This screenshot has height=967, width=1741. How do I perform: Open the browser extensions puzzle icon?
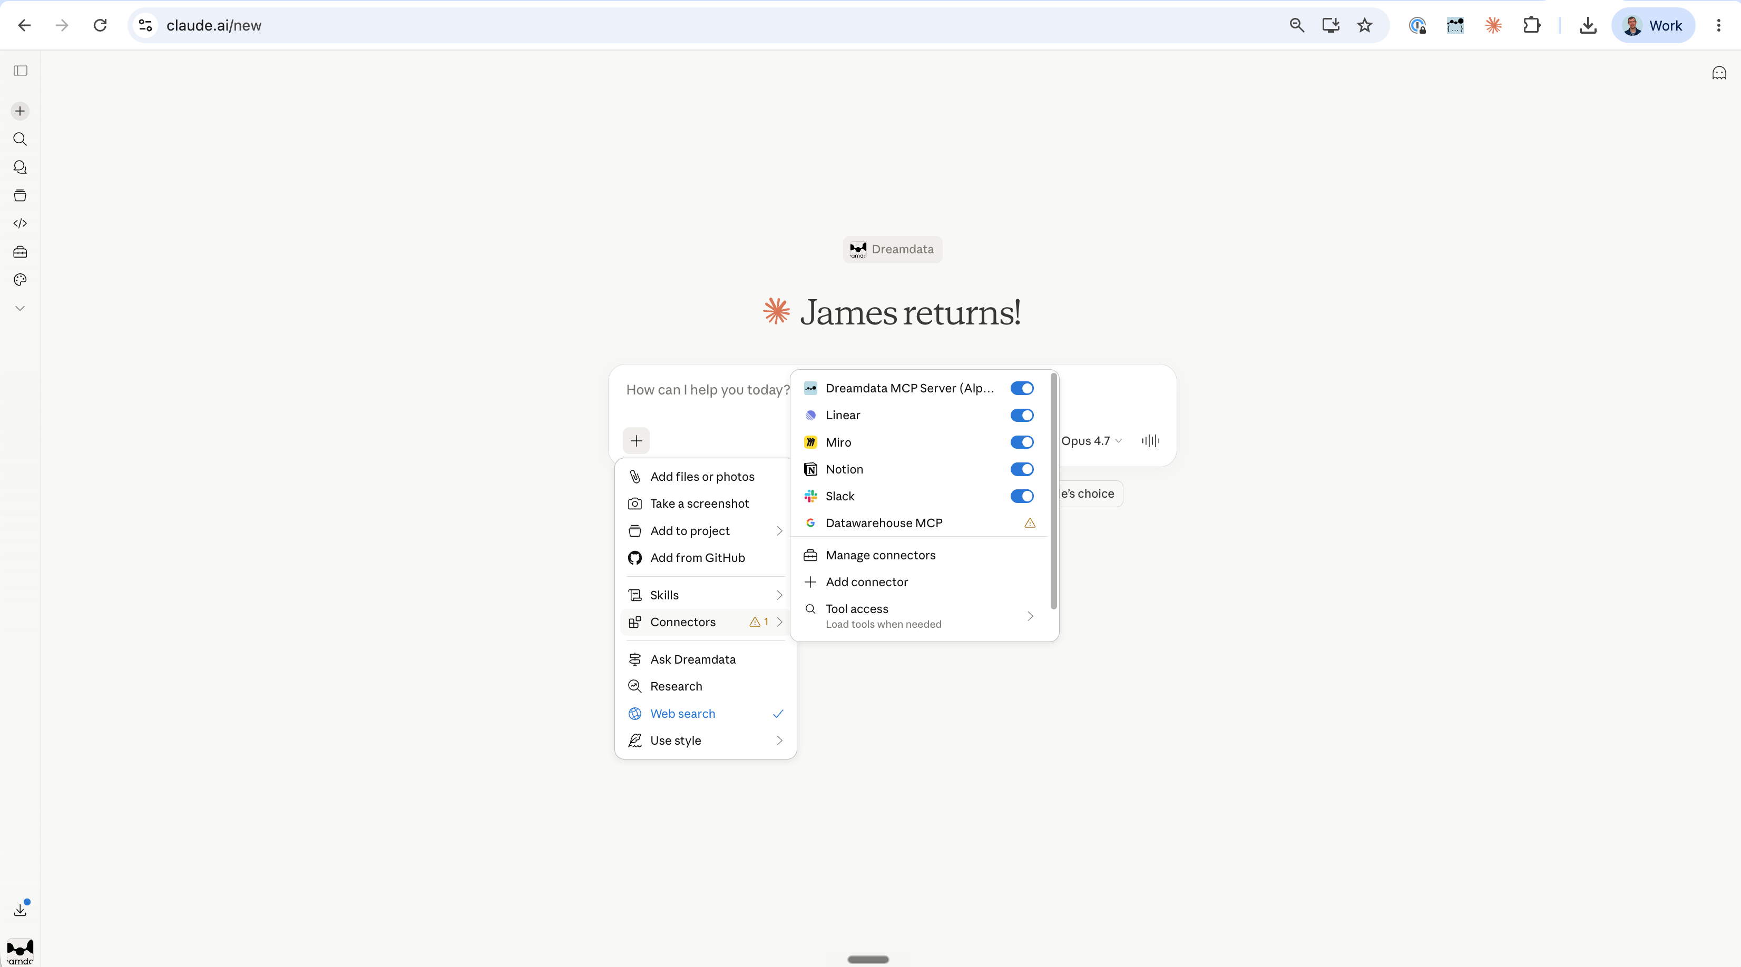pos(1531,26)
